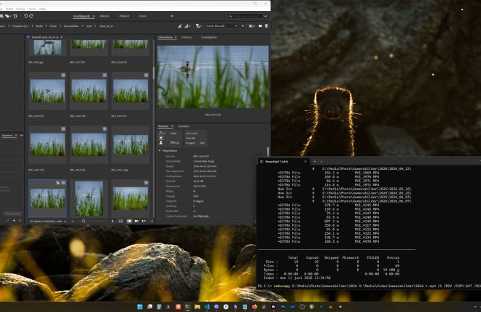Toggle lock thumbnail grid icon
This screenshot has width=481, height=312.
click(x=121, y=221)
